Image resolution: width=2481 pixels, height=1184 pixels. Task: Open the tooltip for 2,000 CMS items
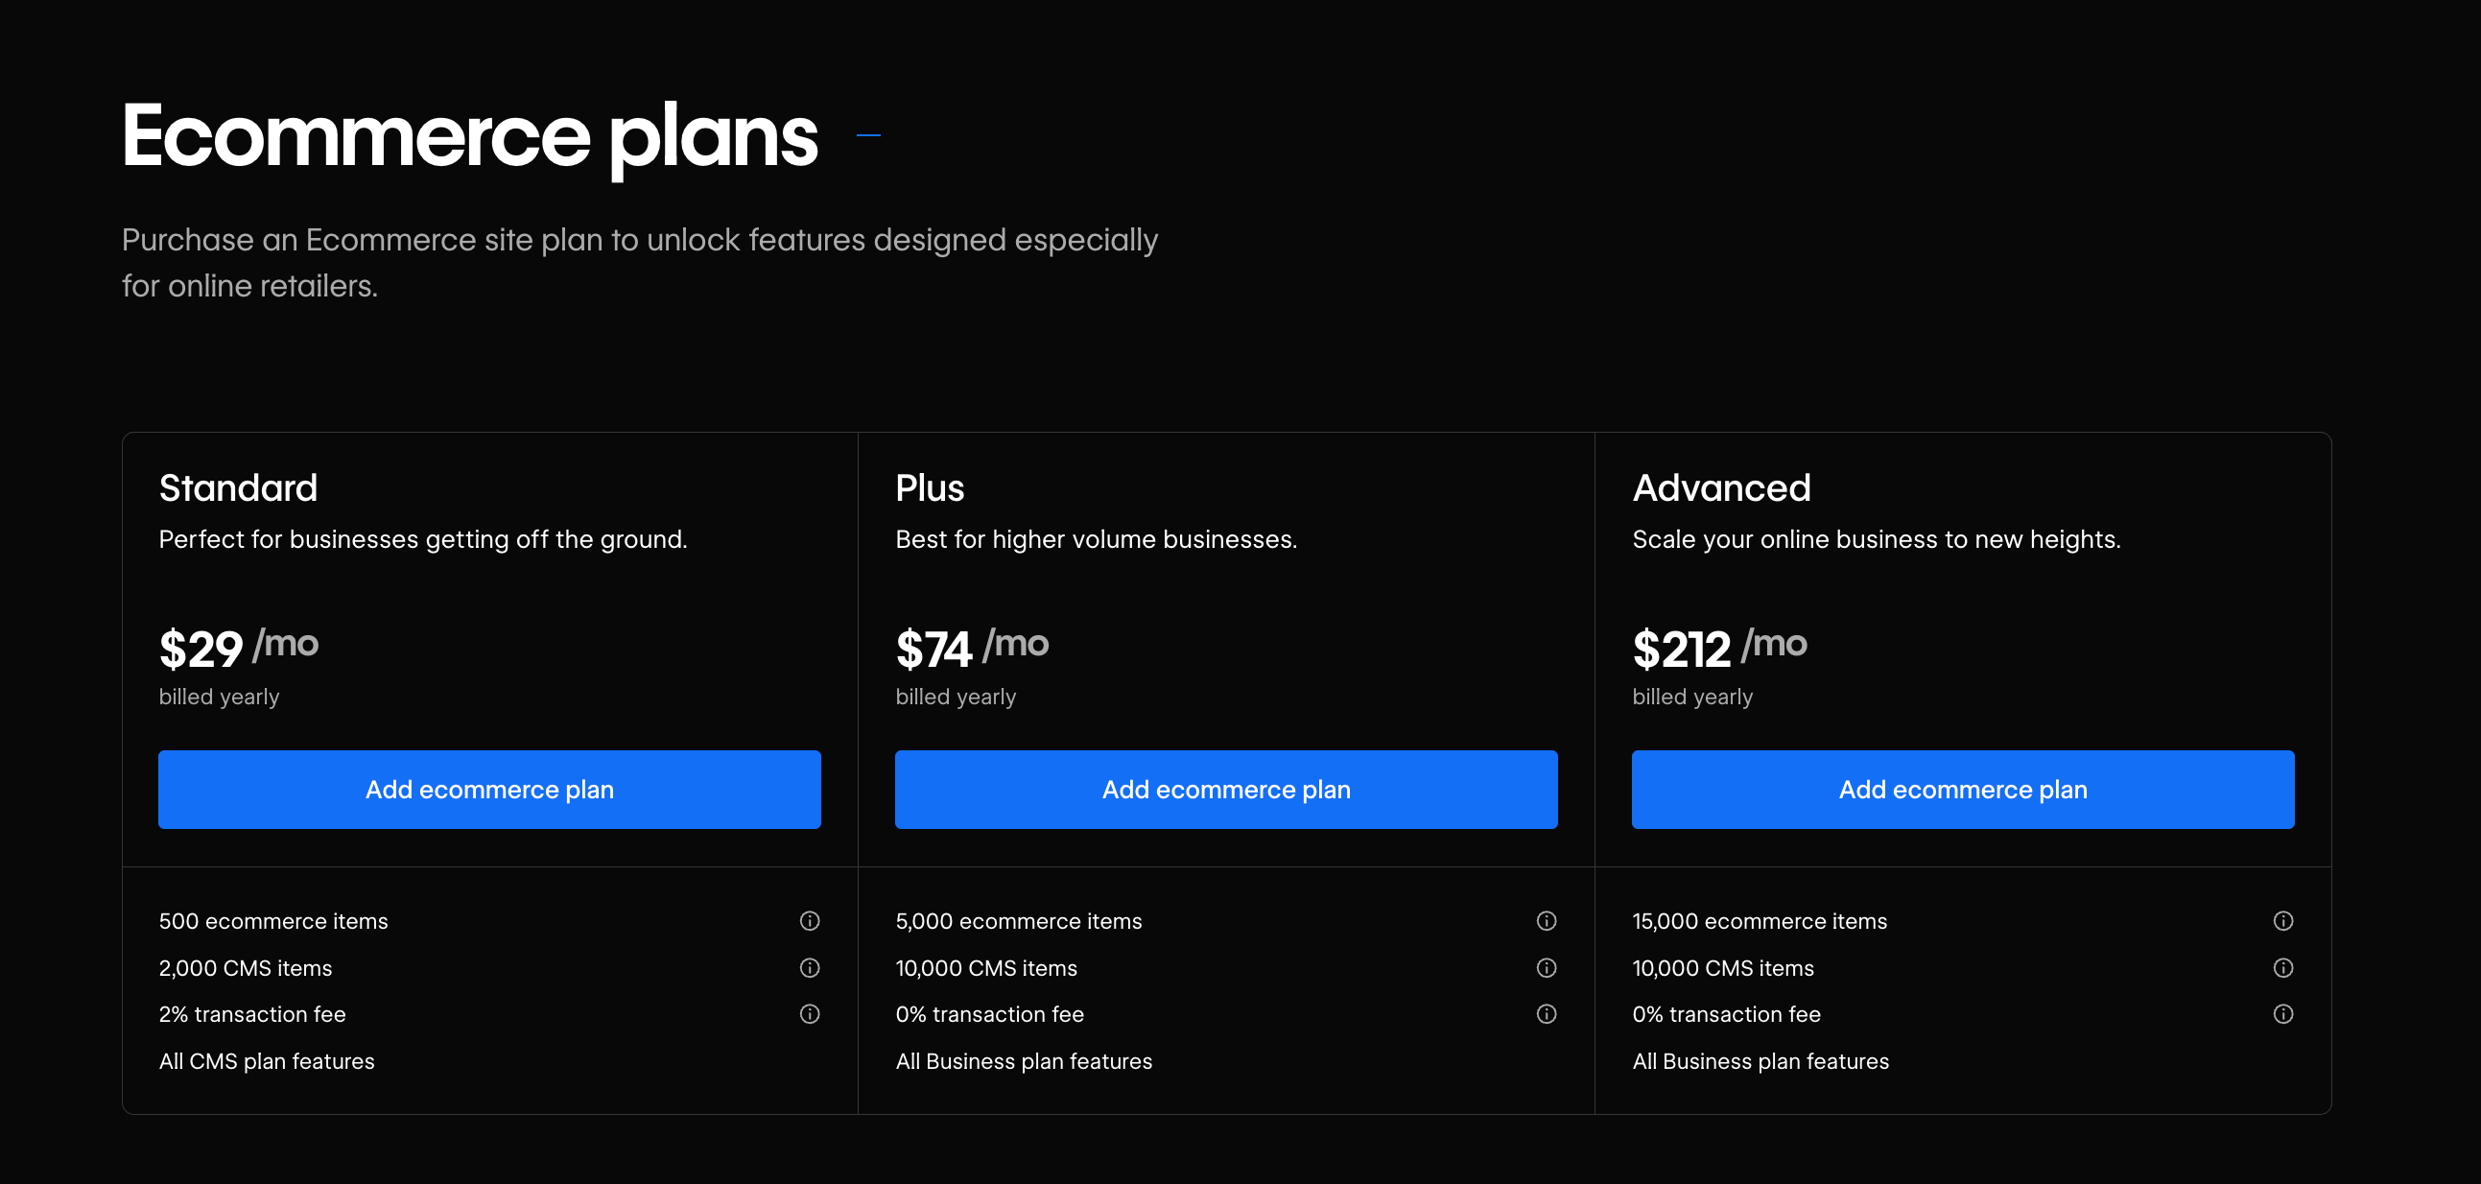[809, 968]
